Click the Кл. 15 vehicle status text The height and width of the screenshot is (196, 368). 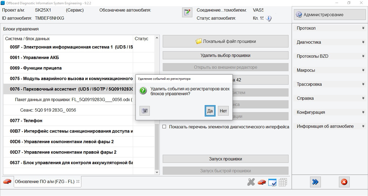(x=259, y=18)
